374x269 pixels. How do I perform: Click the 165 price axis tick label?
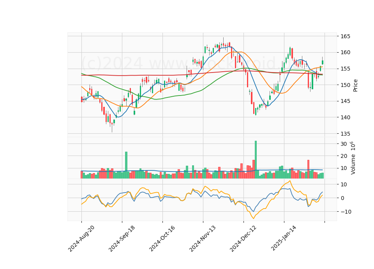point(346,36)
